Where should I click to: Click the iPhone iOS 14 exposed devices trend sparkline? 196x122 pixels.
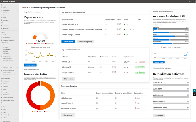pyautogui.click(x=140, y=62)
